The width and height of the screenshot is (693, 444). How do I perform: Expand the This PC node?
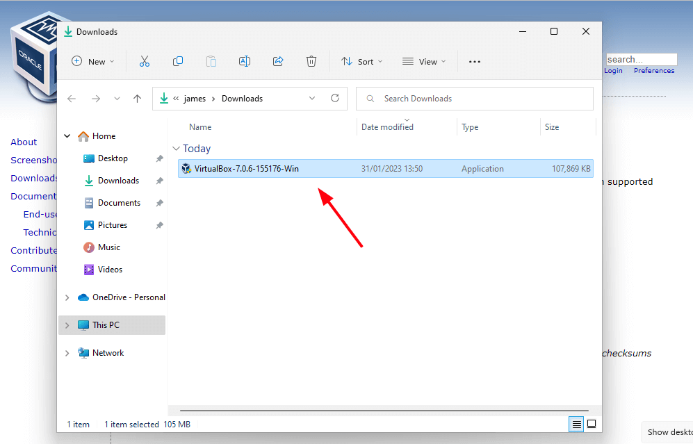click(x=67, y=325)
